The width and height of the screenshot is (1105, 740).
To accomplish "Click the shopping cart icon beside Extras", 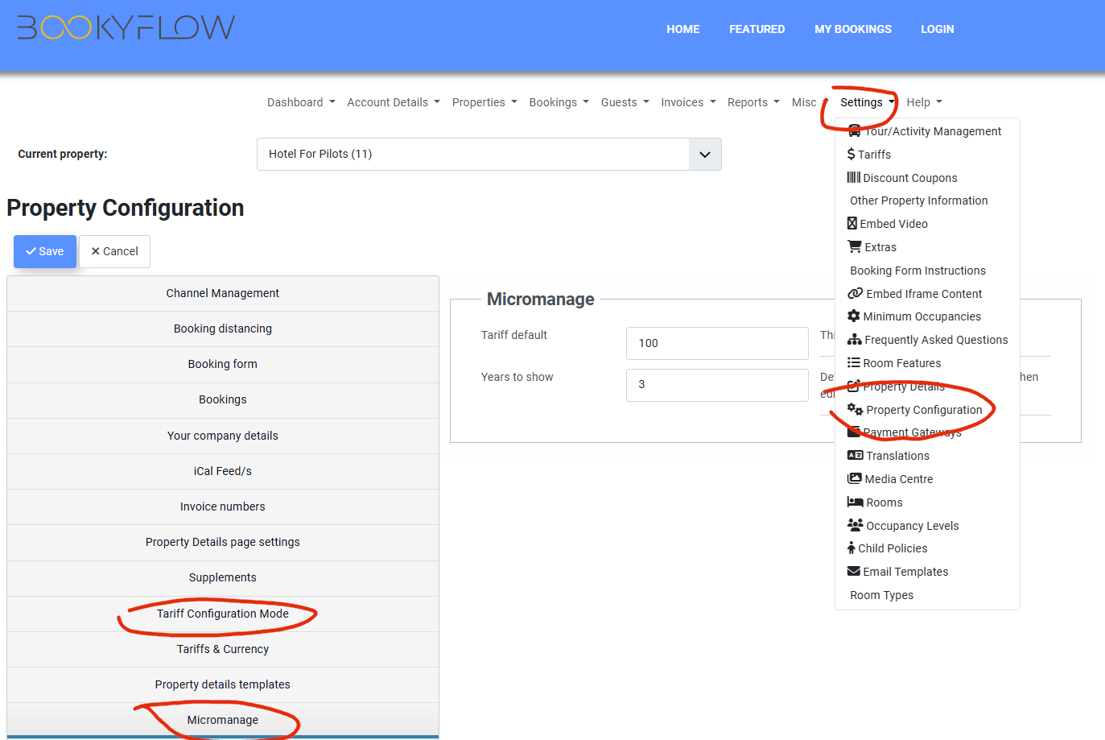I will [854, 247].
